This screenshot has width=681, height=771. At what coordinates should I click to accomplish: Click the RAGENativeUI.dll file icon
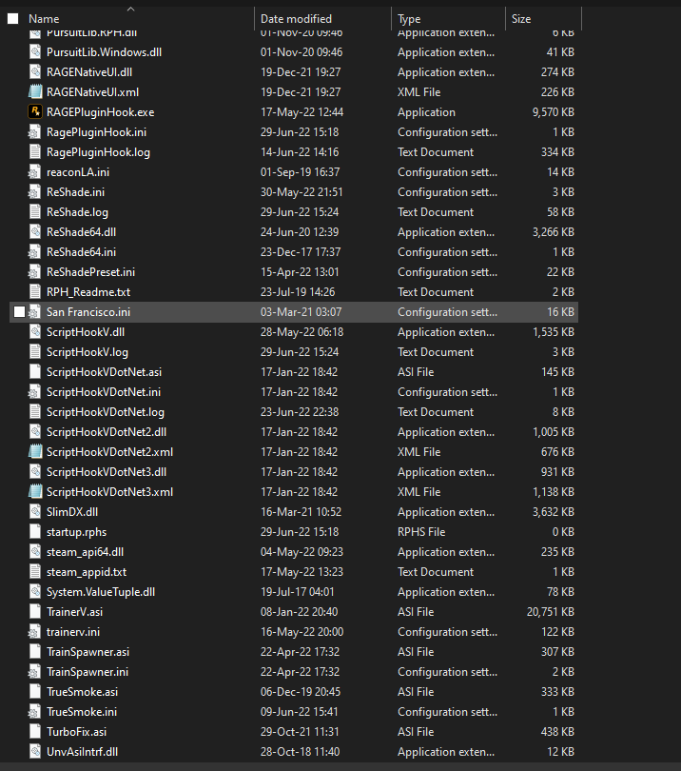point(35,72)
